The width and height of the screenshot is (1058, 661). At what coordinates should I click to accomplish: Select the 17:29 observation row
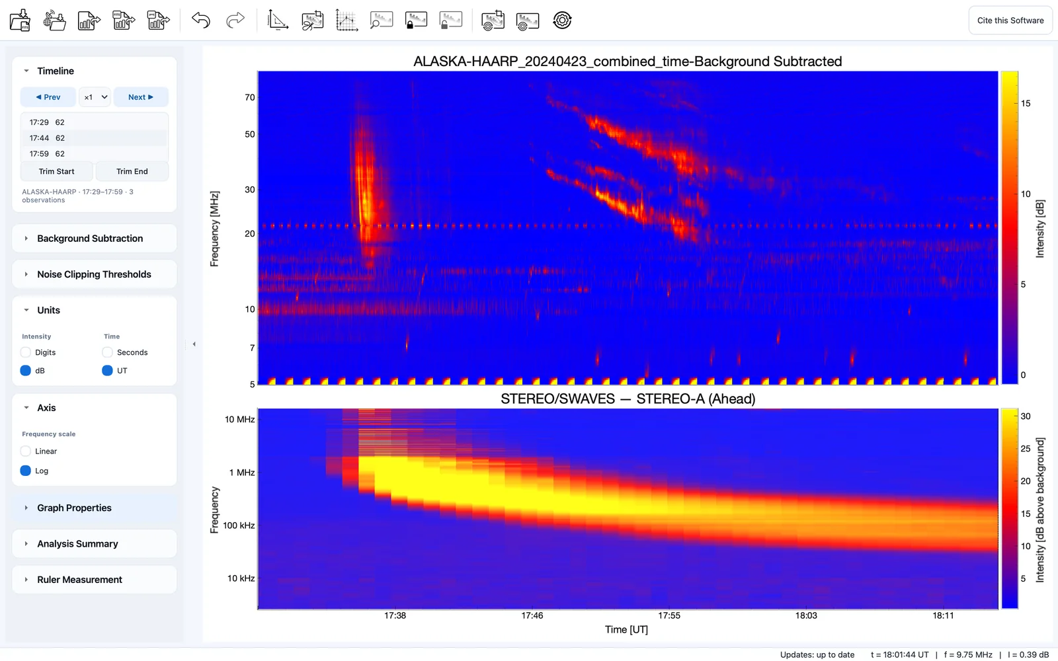click(95, 122)
